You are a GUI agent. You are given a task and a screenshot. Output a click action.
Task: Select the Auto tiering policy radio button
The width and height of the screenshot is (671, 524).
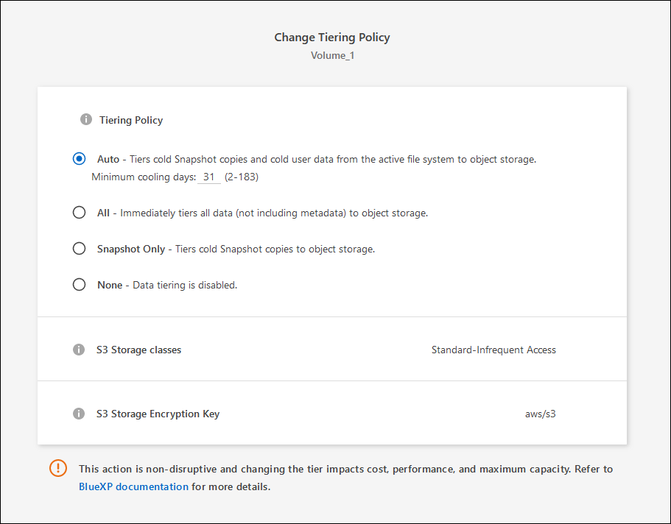pyautogui.click(x=79, y=158)
